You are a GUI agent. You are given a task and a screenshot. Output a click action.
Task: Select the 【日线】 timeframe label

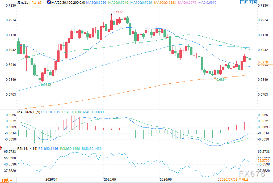(x=36, y=3)
